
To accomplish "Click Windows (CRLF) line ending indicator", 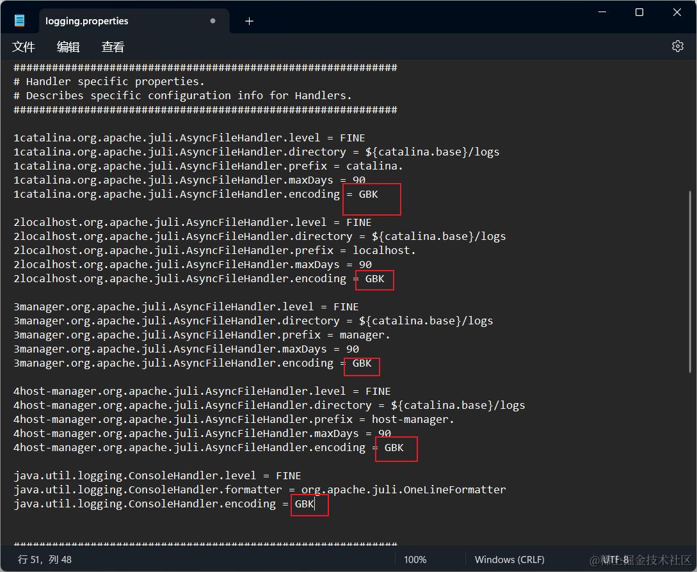I will pos(509,560).
